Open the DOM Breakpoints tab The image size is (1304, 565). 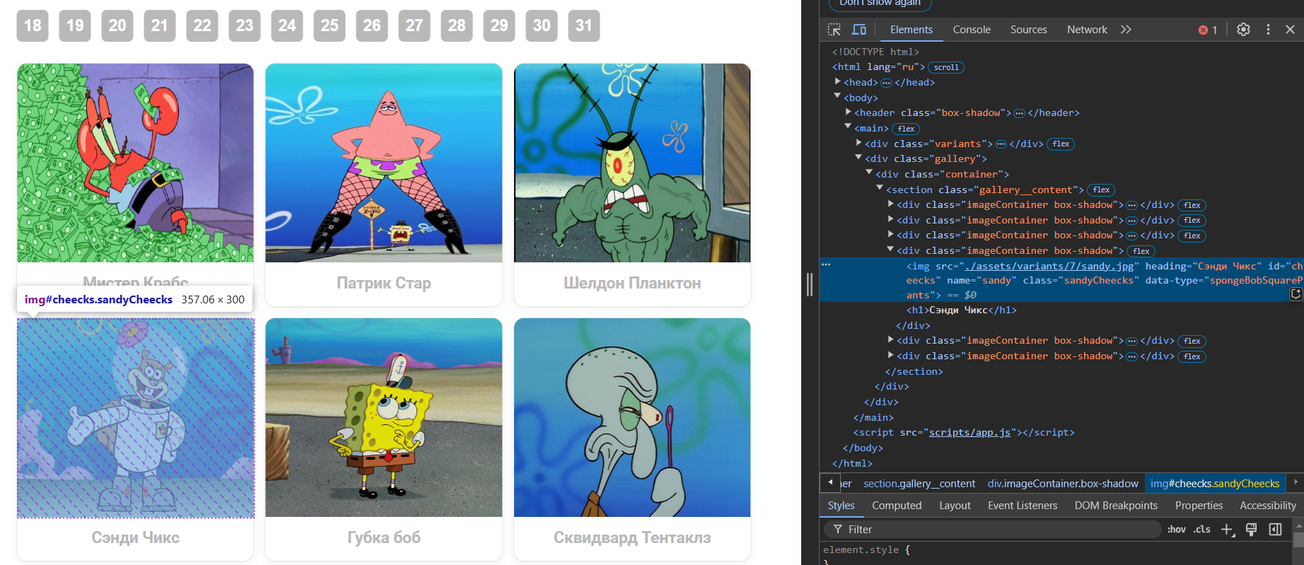point(1116,506)
